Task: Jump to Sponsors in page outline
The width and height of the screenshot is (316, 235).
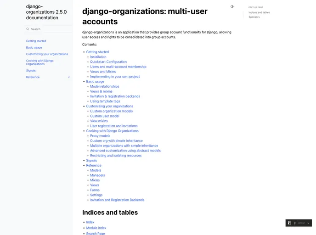Action: point(254,17)
